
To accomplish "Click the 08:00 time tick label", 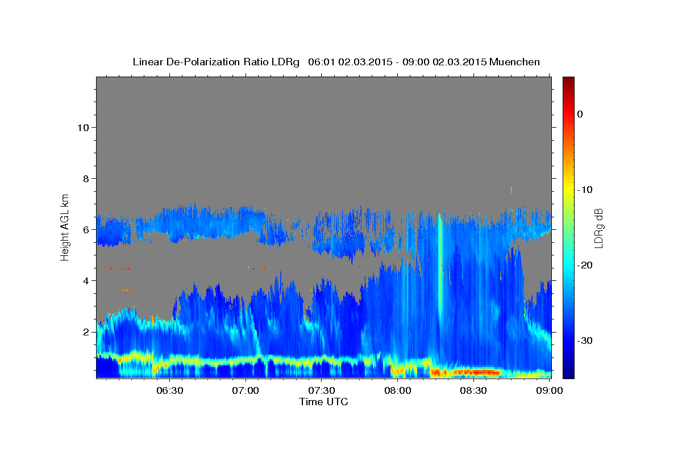I will click(397, 391).
